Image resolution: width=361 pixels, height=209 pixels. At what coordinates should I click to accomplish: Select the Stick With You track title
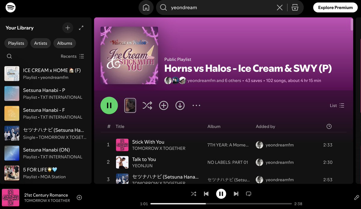pos(148,142)
